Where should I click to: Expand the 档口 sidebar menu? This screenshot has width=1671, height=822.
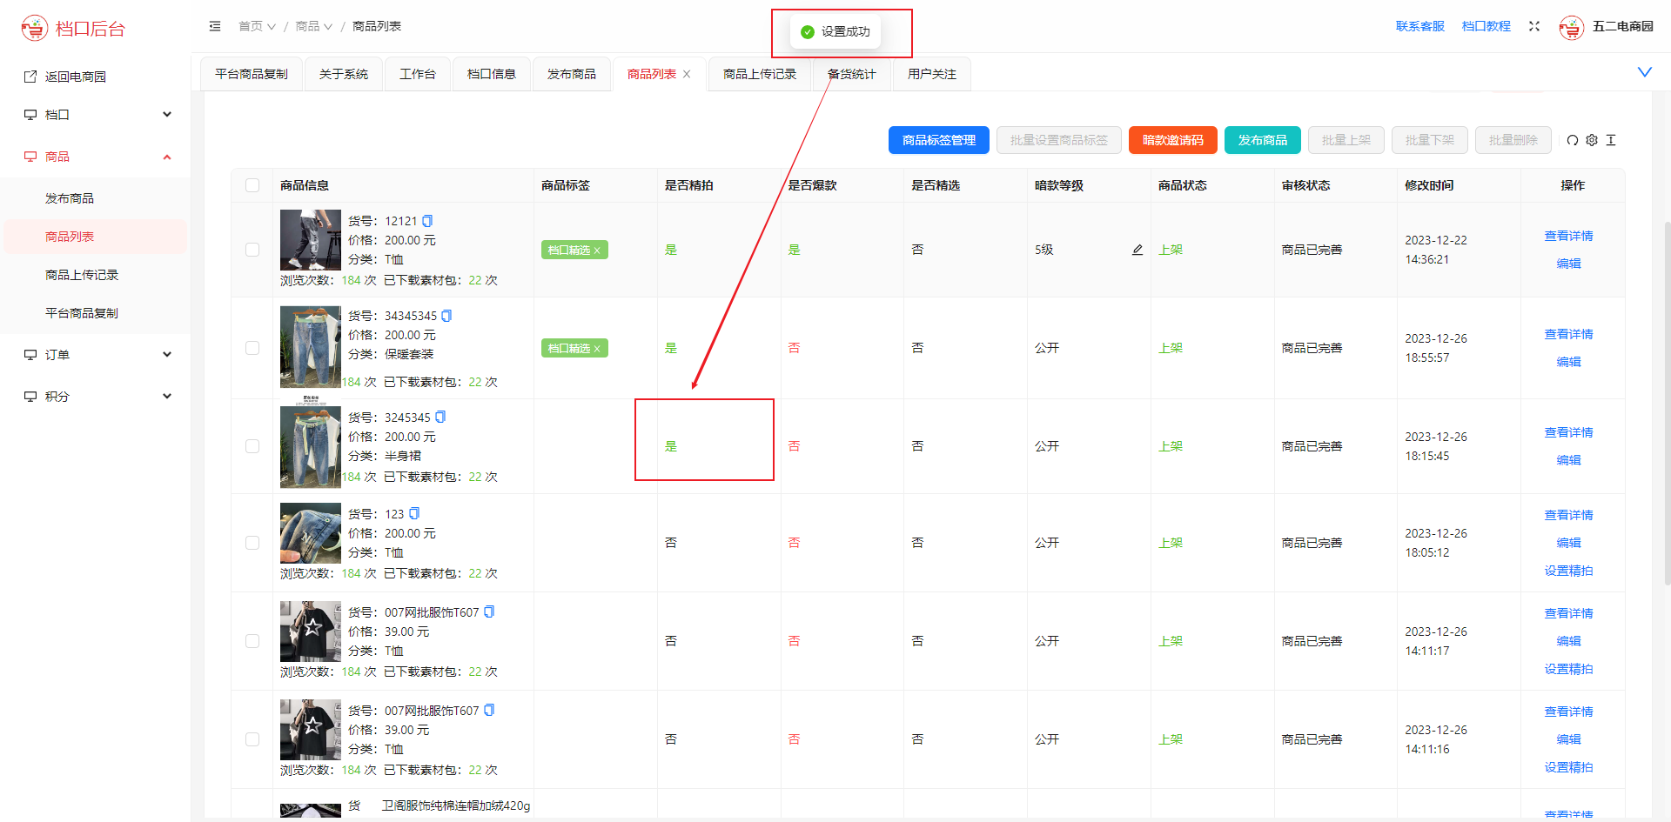95,115
